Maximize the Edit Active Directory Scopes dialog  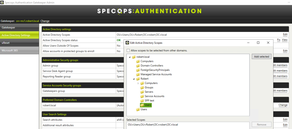point(258,43)
